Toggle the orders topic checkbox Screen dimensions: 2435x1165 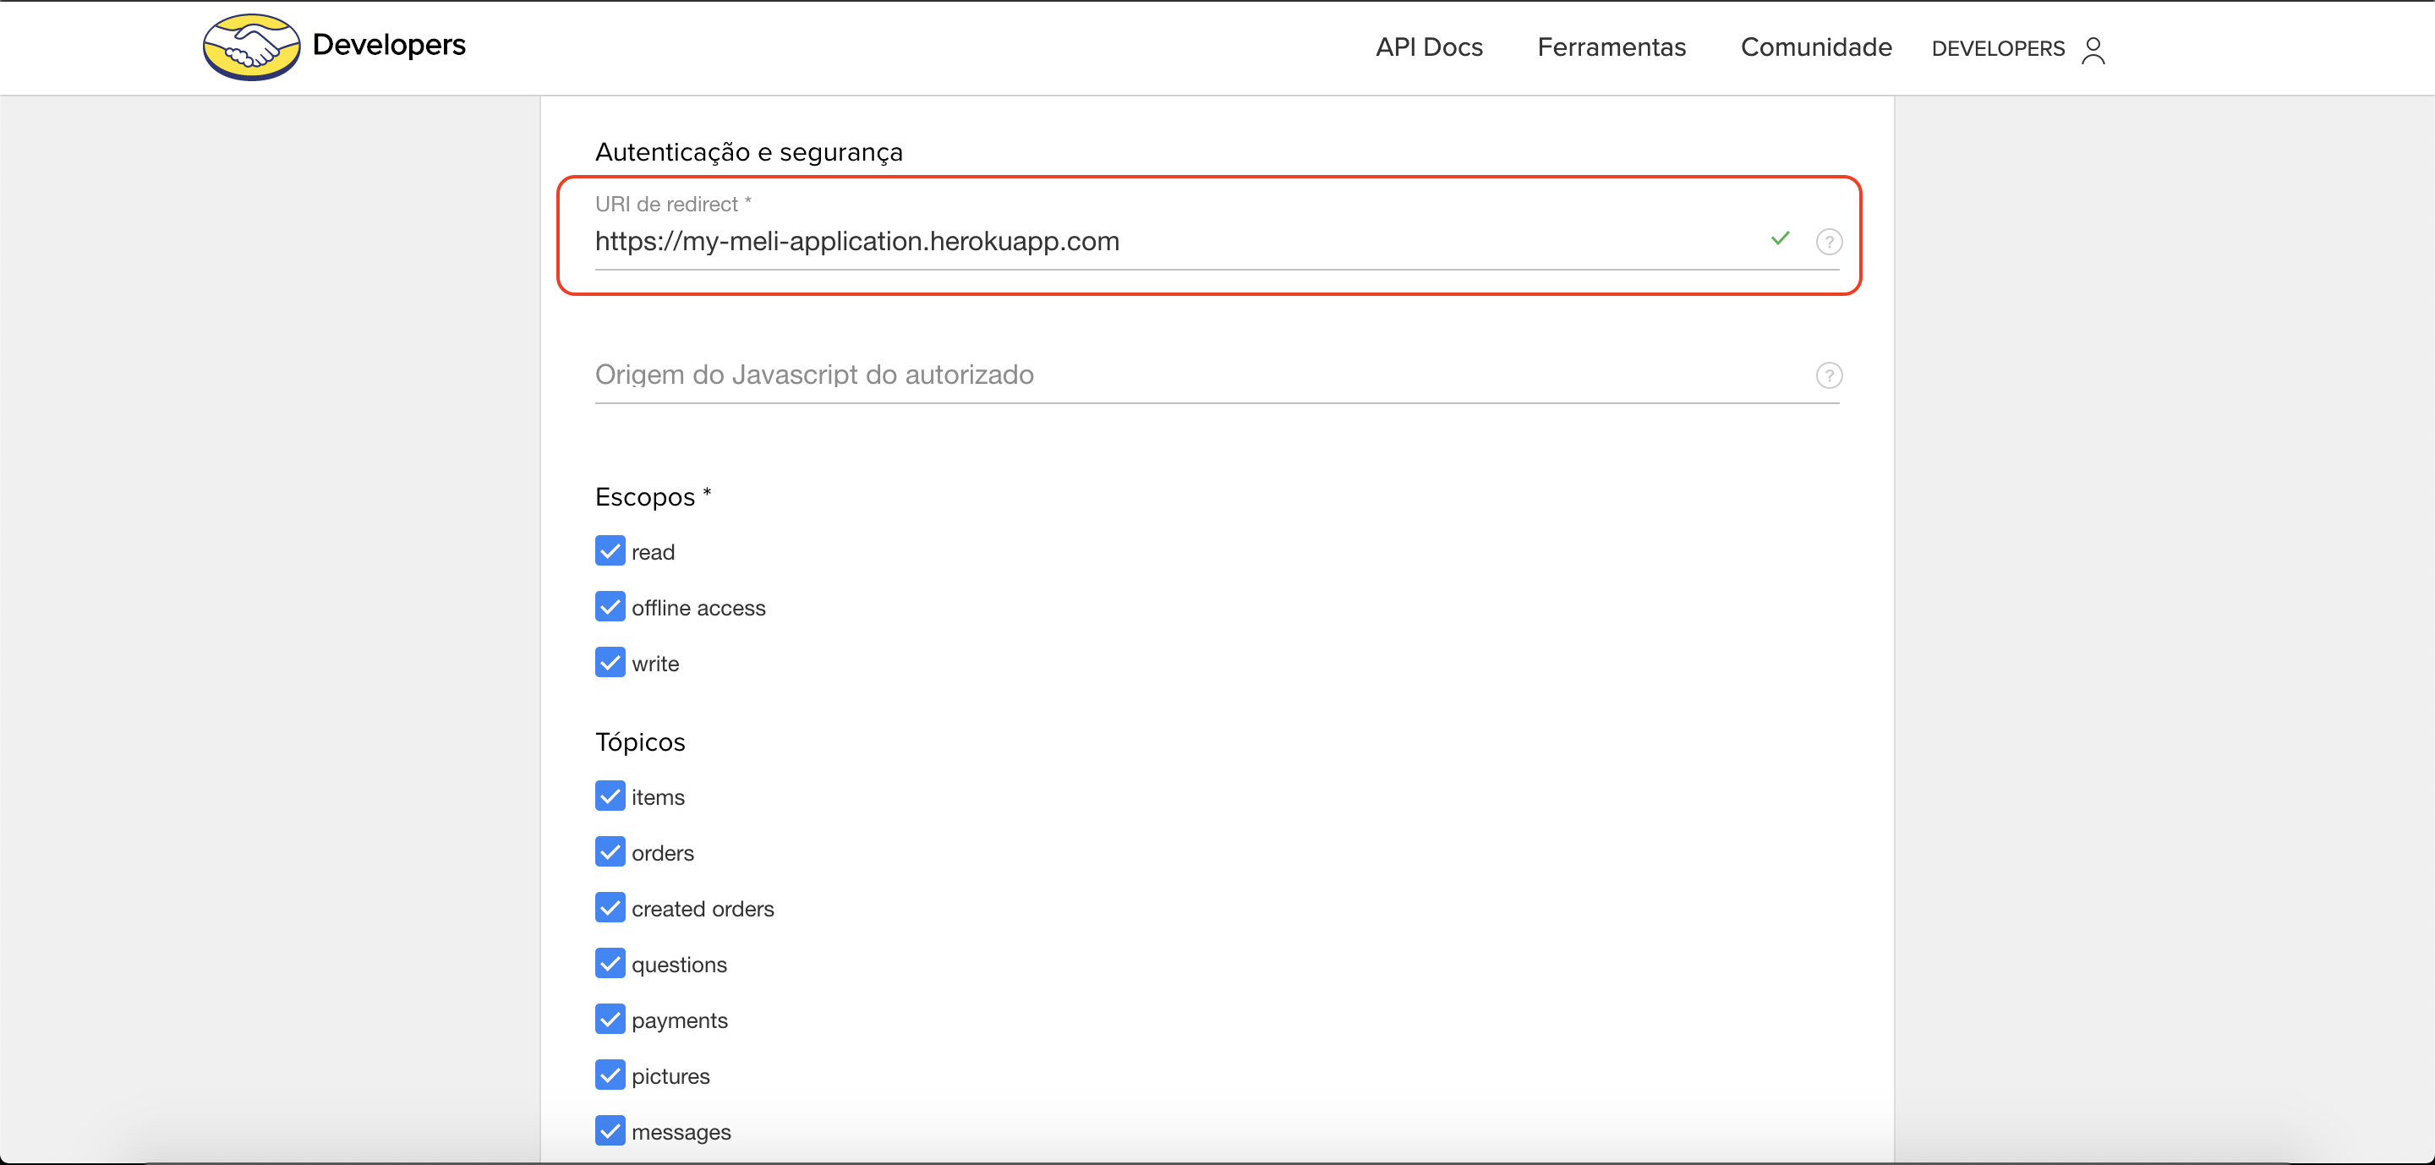pyautogui.click(x=610, y=851)
